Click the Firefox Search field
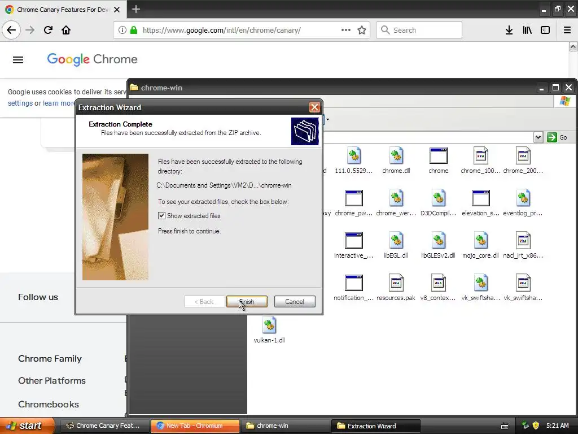This screenshot has height=434, width=578. [419, 30]
